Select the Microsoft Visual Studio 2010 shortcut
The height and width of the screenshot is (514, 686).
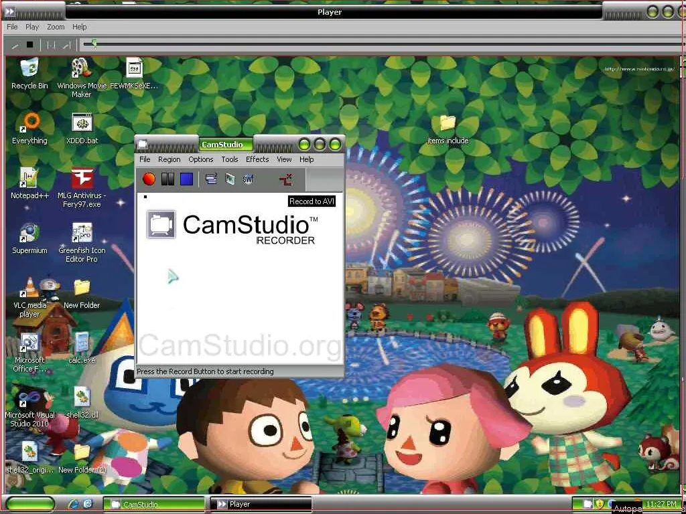(x=29, y=408)
